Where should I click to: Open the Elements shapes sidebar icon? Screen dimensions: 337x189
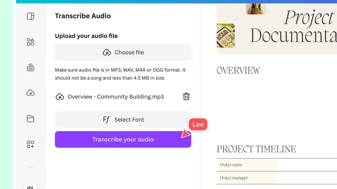coord(30,42)
